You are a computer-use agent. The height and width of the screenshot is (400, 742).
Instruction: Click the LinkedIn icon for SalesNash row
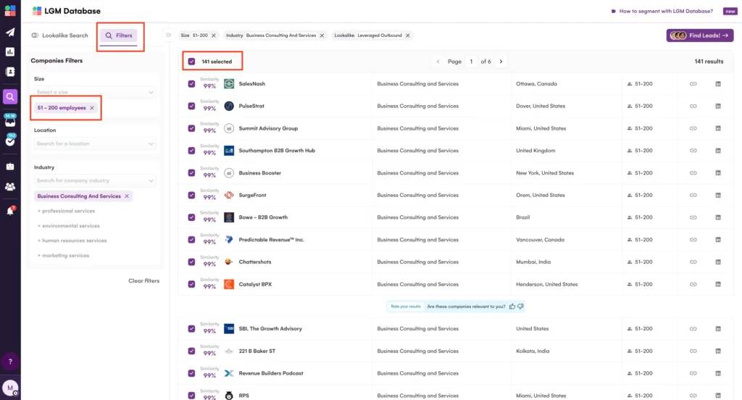718,84
